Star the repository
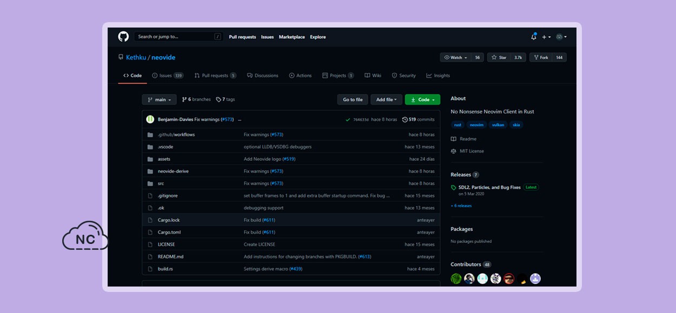Viewport: 676px width, 313px height. (x=499, y=57)
